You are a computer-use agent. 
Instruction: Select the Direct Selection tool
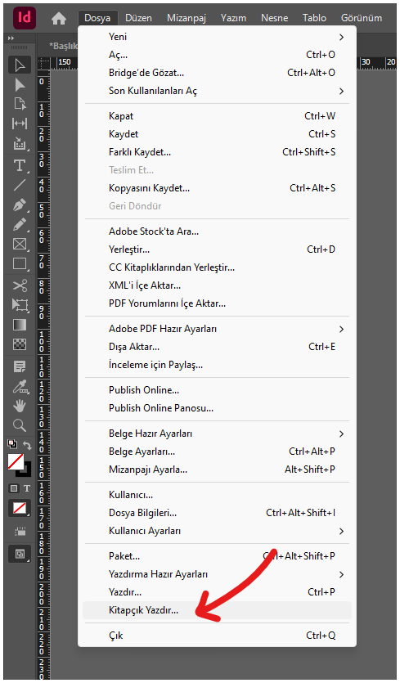[x=20, y=84]
